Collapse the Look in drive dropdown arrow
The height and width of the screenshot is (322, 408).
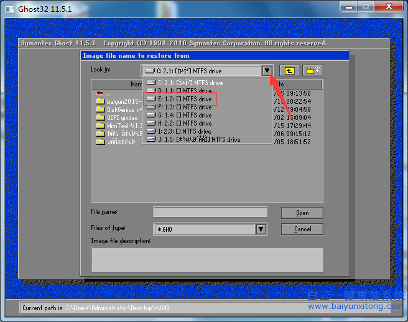[267, 71]
